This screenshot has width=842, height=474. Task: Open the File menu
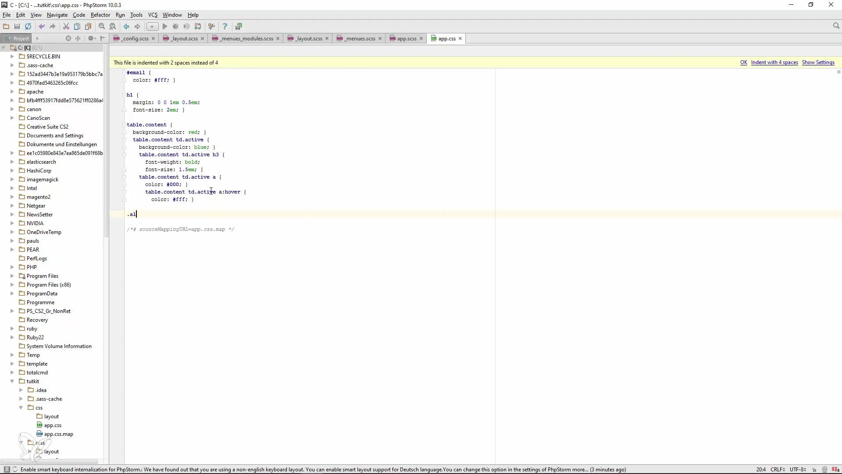coord(7,14)
